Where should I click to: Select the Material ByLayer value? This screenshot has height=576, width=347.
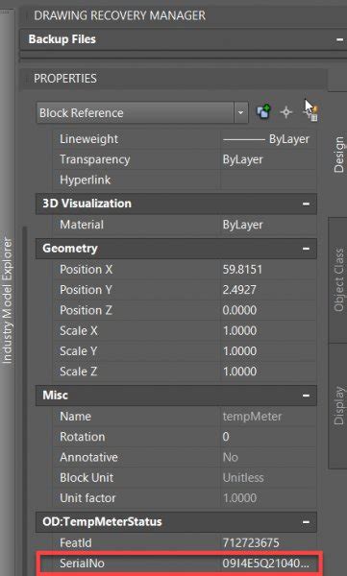point(268,225)
